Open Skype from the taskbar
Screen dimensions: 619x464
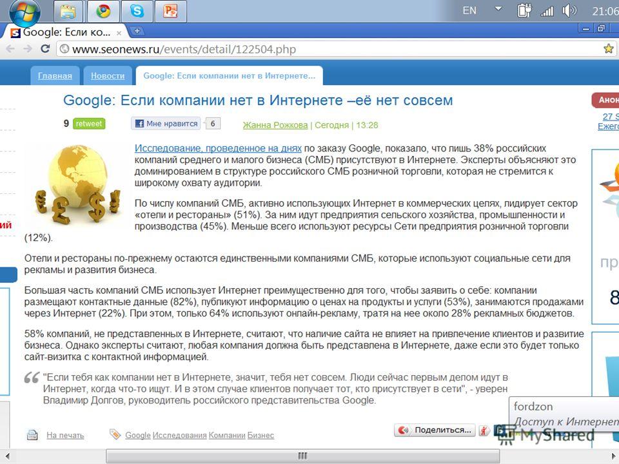(x=137, y=11)
